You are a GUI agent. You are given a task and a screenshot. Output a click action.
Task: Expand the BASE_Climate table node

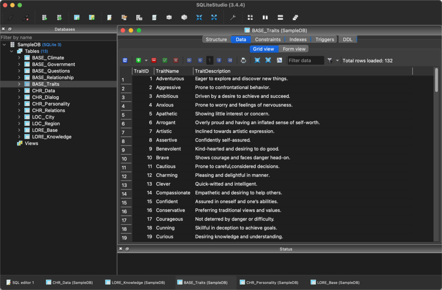tap(19, 57)
